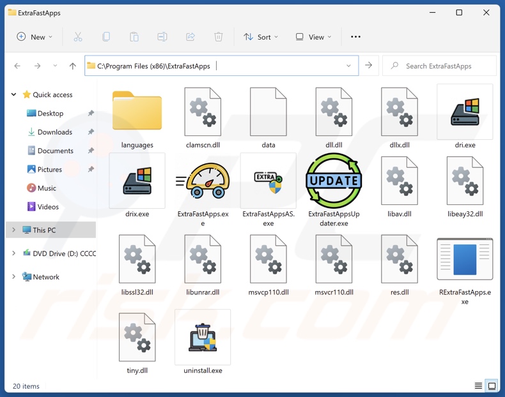Open Desktop in Quick access

pos(45,114)
